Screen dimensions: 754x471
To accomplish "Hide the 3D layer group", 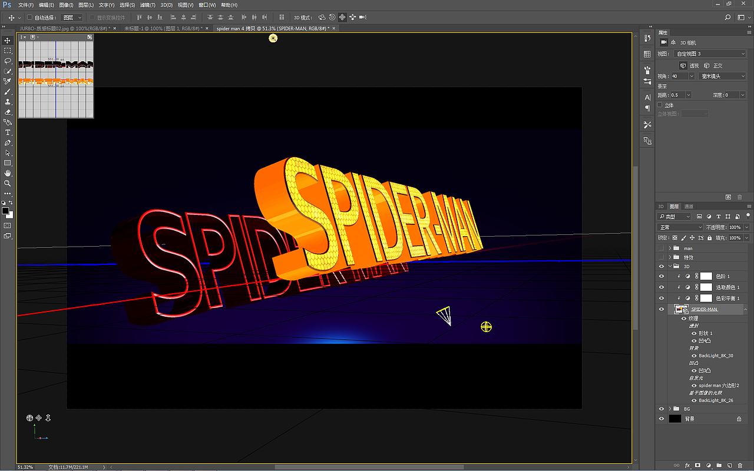I will (662, 266).
